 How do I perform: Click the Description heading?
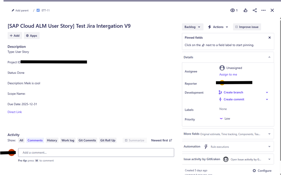tap(17, 47)
